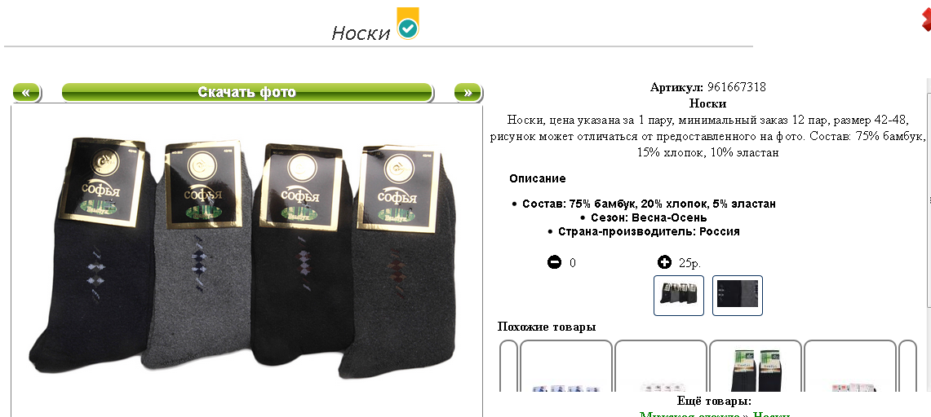The image size is (931, 417).
Task: Open fourth similar product card with pink items
Action: click(849, 366)
